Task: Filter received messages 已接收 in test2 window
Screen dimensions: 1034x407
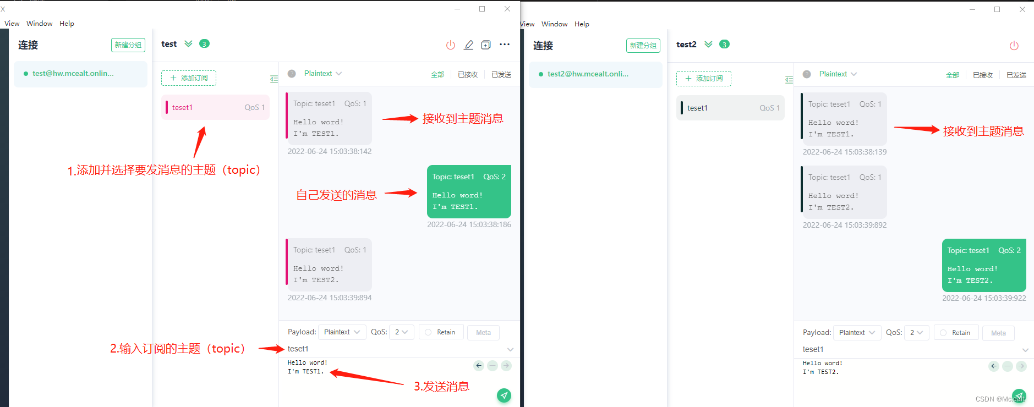Action: pos(983,75)
